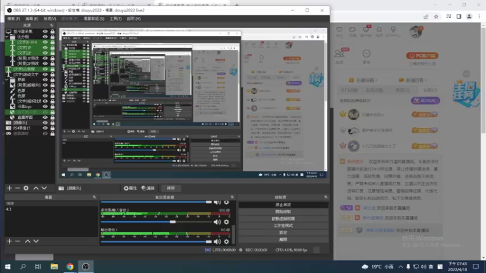Open the 說明(H) menu

tap(134, 19)
